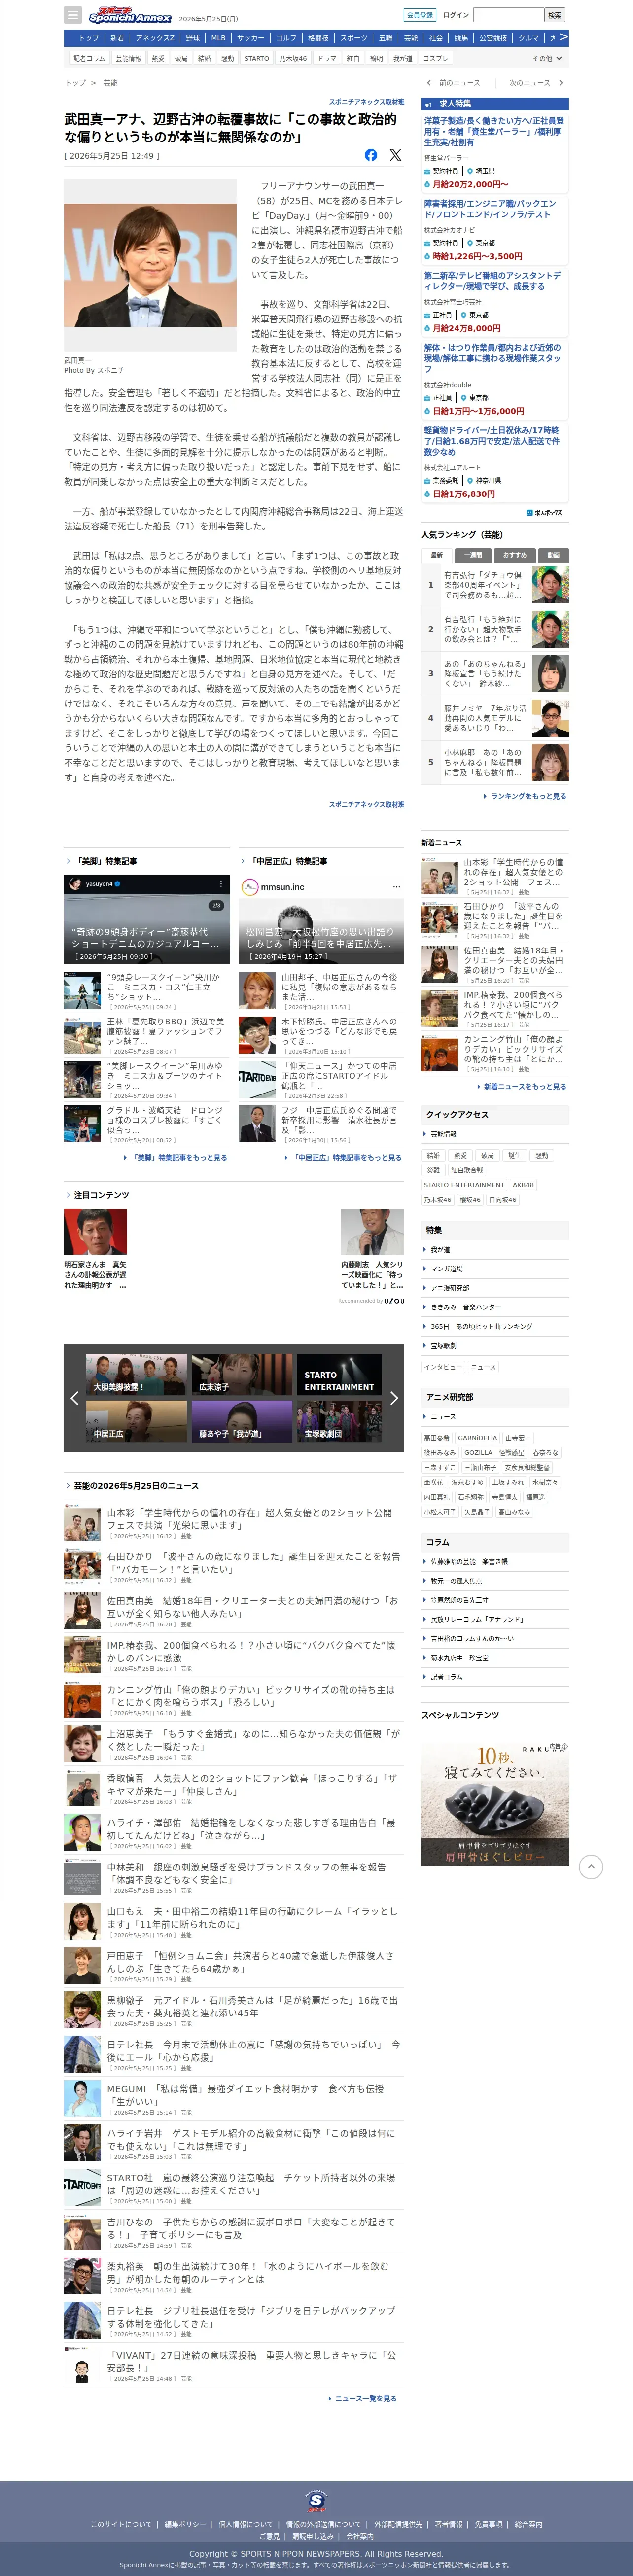The height and width of the screenshot is (2576, 633).
Task: Click 編集ポリシー footer link
Action: 185,2524
